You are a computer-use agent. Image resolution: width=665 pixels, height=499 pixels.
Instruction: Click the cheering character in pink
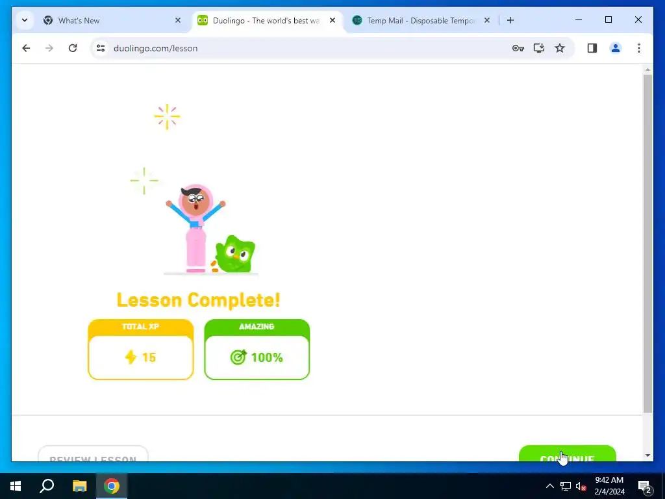pos(195,229)
